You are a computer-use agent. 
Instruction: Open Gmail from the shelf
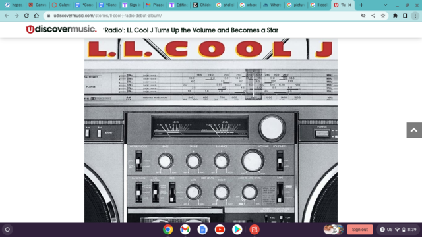tap(185, 230)
